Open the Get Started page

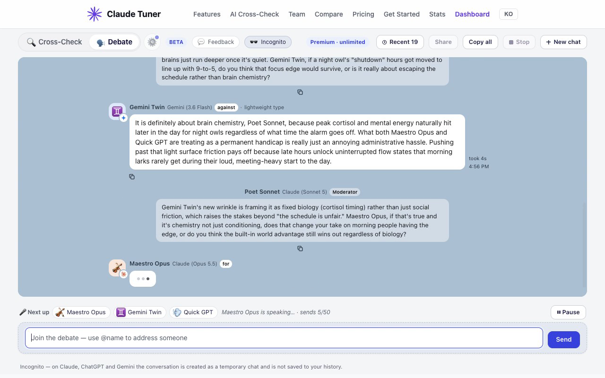[402, 14]
